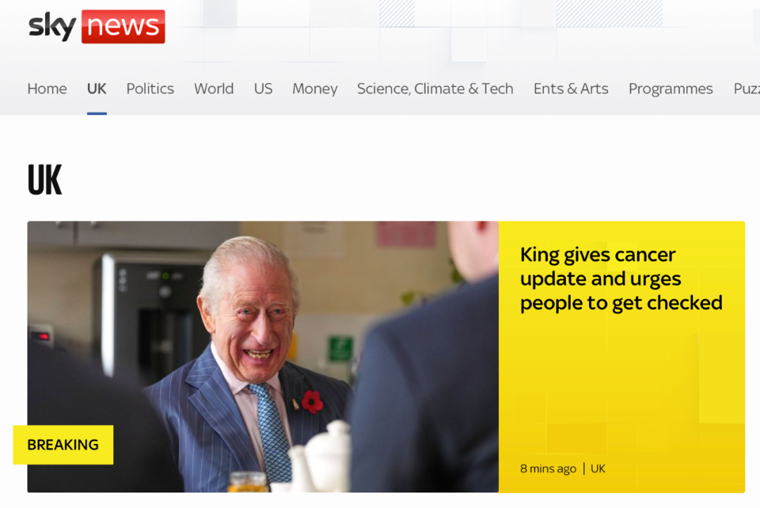Switch to the US section
Screen dimensions: 760x508
[263, 89]
